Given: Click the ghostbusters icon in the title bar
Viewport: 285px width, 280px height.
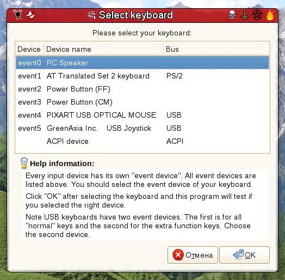Looking at the screenshot, I should coord(30,15).
